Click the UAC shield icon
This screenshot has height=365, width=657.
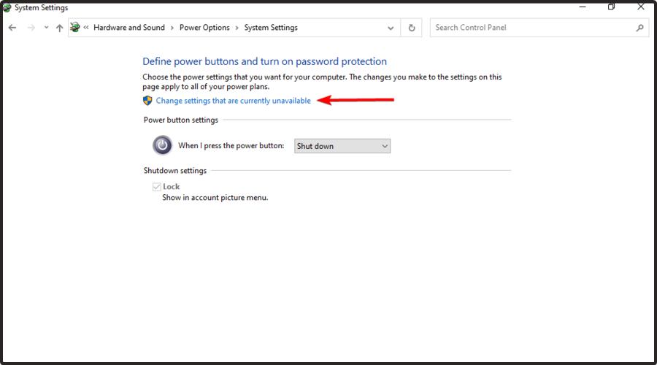pyautogui.click(x=147, y=101)
